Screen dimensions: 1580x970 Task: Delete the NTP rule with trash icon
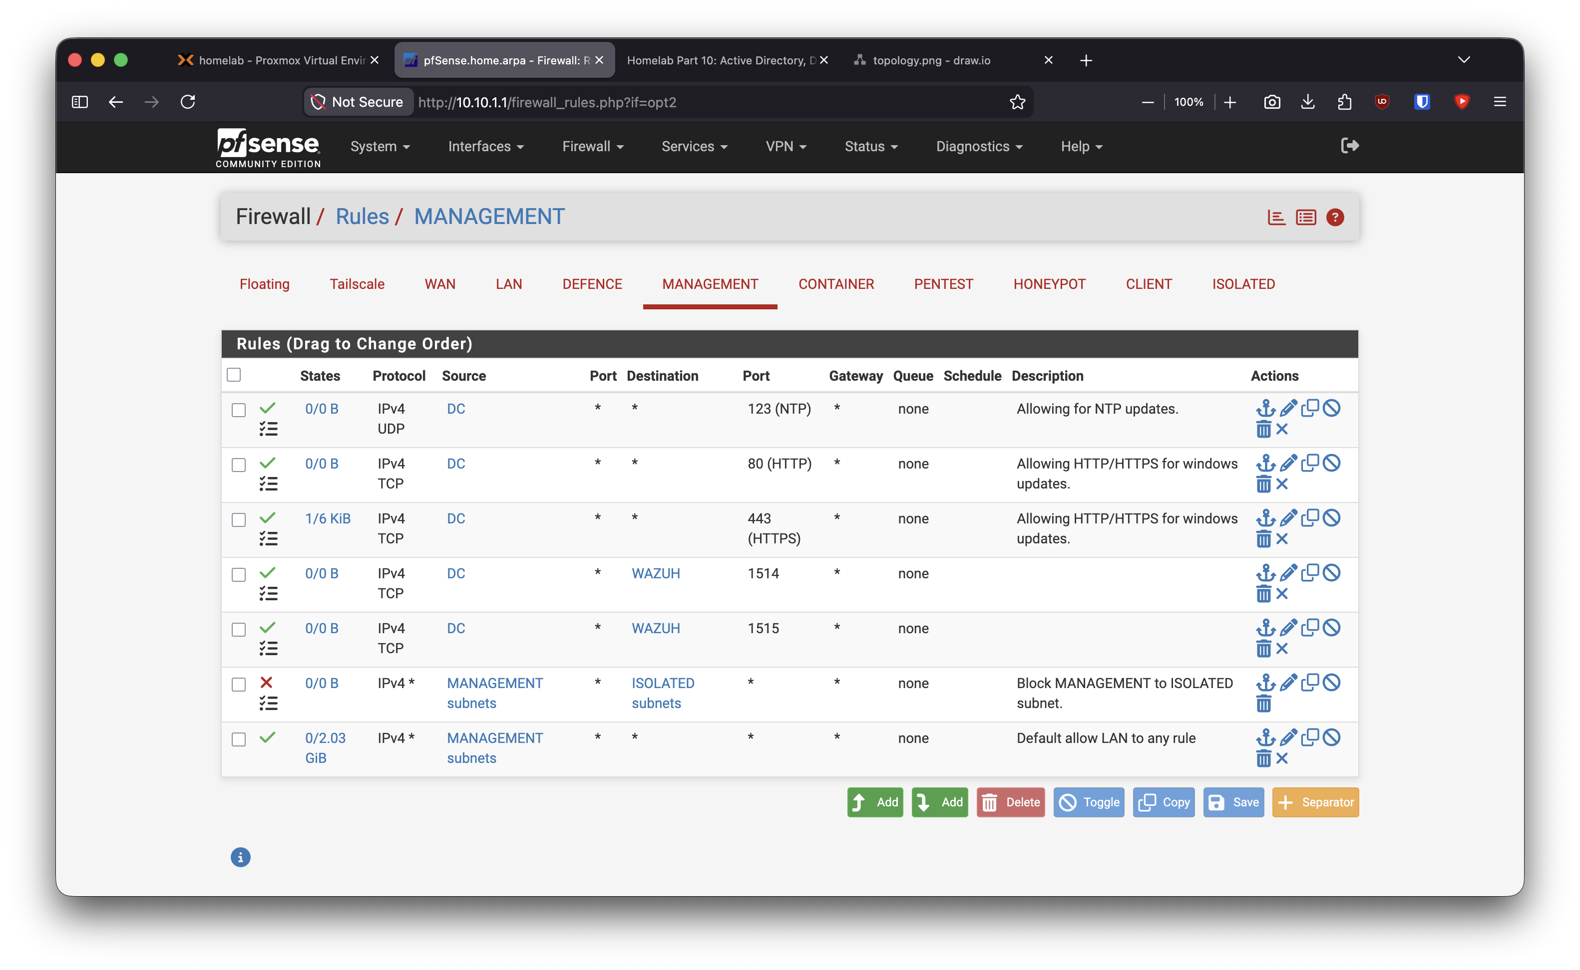(1263, 430)
